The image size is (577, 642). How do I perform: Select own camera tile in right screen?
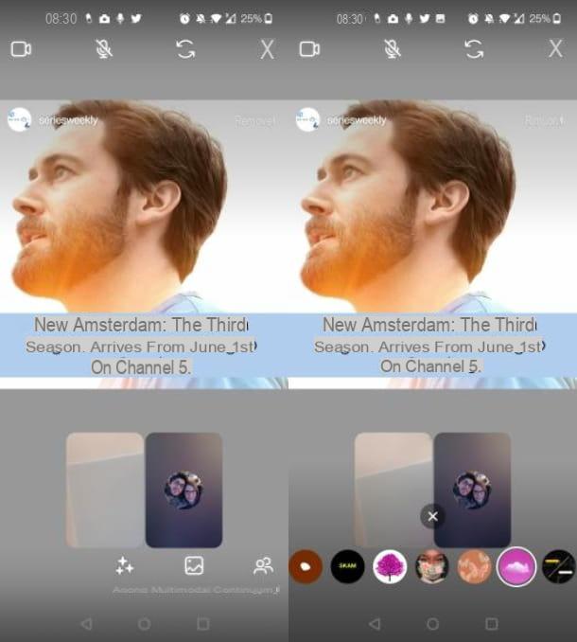tap(393, 490)
